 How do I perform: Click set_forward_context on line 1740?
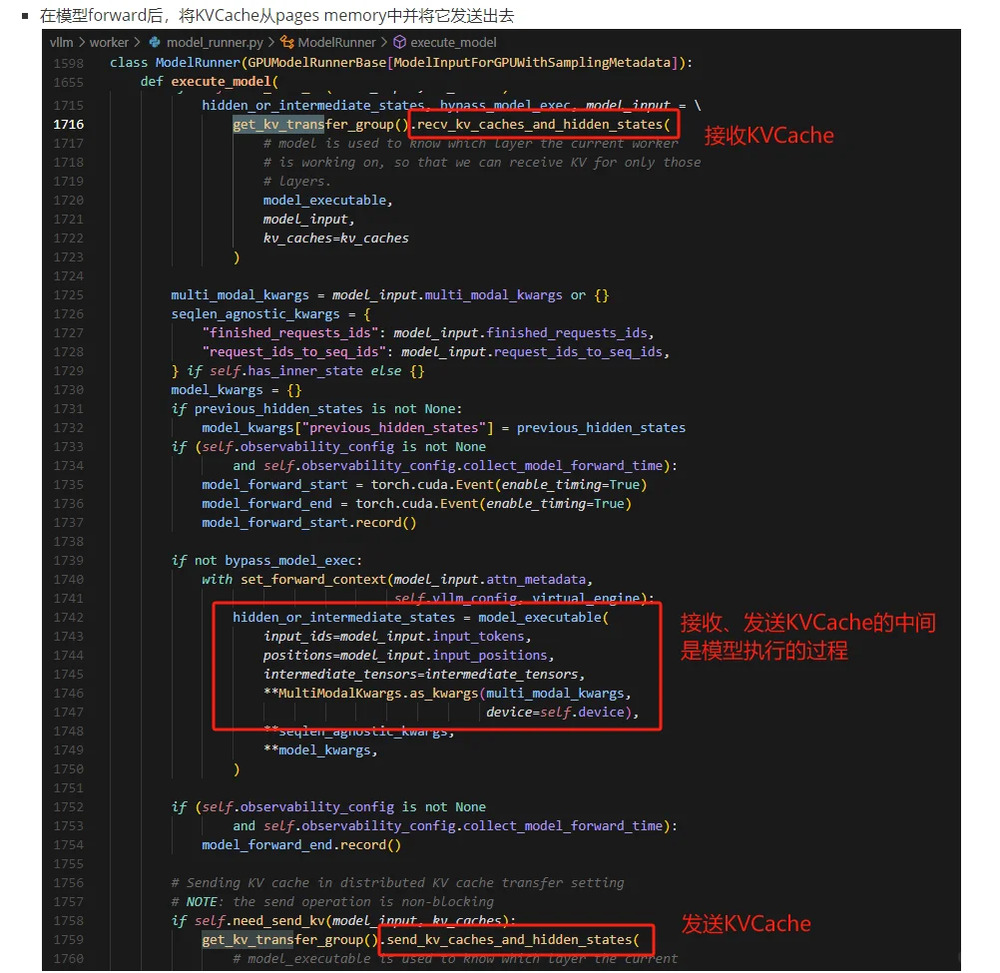[x=313, y=580]
